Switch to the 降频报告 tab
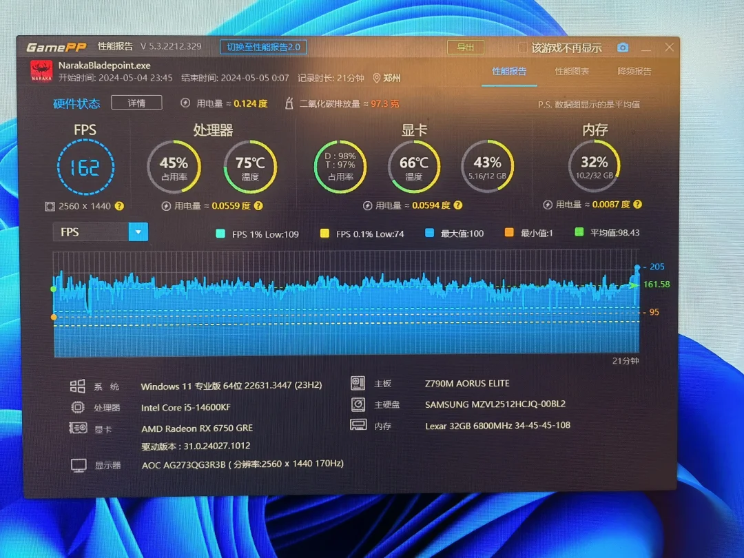744x558 pixels. [634, 71]
